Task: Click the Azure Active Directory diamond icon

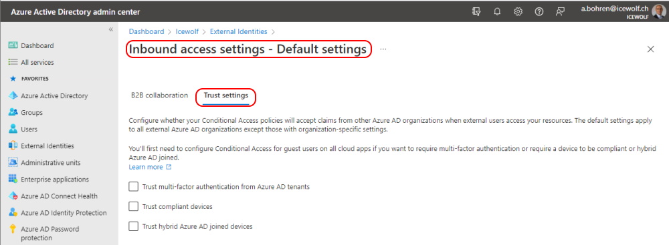Action: (13, 95)
